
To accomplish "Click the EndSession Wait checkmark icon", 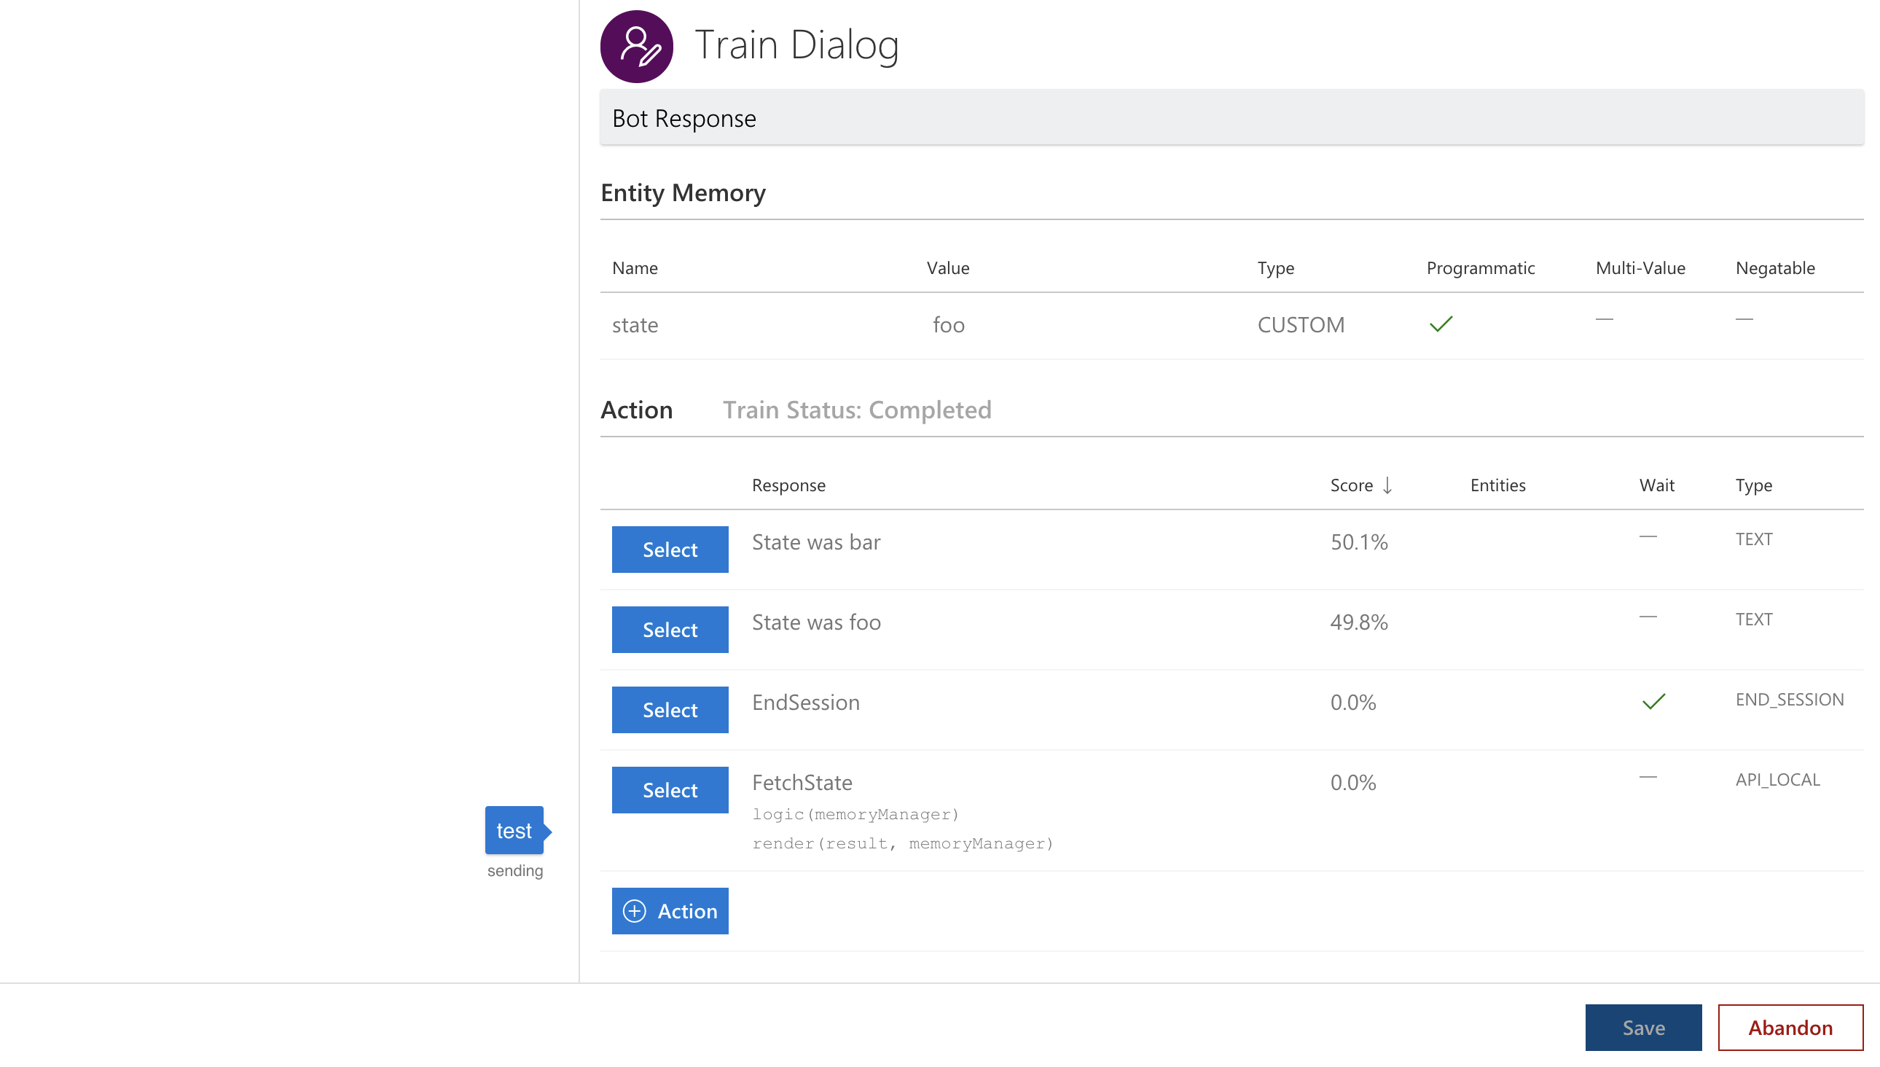I will point(1653,702).
